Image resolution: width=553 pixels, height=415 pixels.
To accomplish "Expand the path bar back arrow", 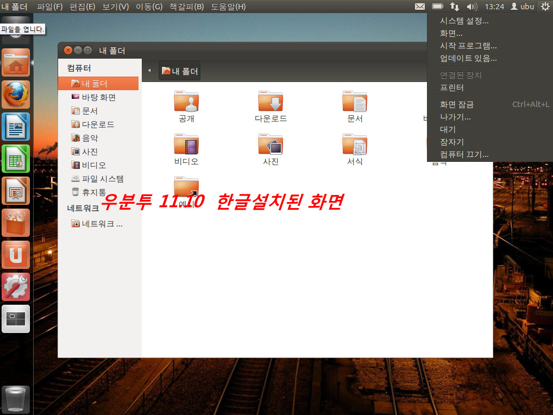I will coord(149,71).
